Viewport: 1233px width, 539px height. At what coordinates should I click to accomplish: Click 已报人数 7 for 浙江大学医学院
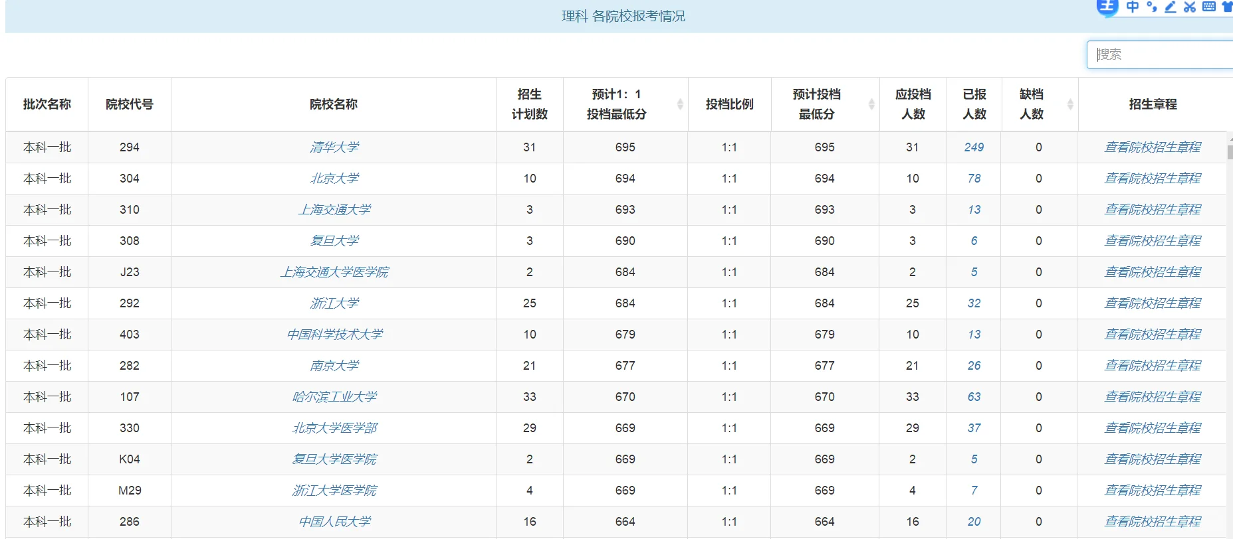click(974, 491)
